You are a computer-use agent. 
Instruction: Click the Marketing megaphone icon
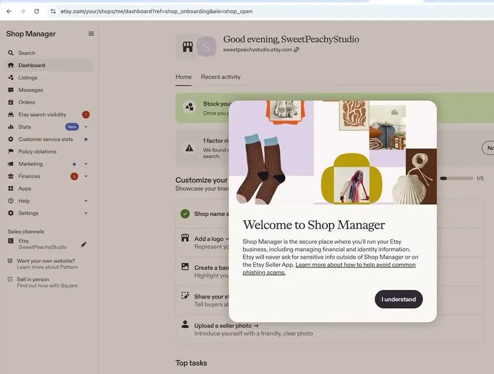coord(11,164)
